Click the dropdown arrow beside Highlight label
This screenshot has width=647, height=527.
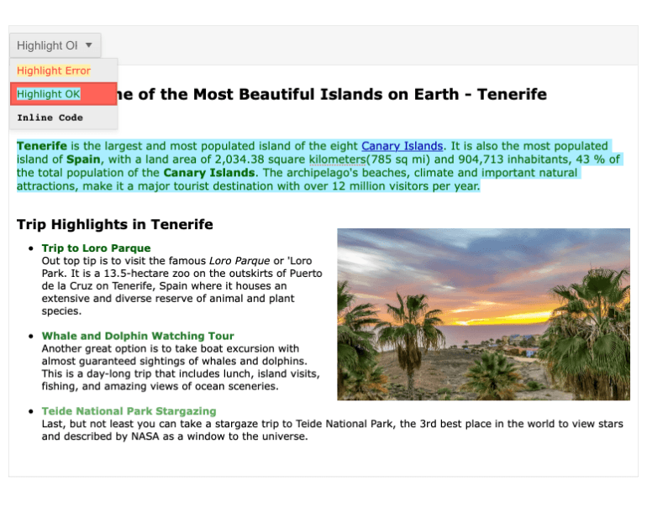click(x=89, y=45)
